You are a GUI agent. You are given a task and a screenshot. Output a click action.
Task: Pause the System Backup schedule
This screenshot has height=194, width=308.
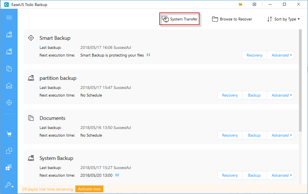(117, 175)
